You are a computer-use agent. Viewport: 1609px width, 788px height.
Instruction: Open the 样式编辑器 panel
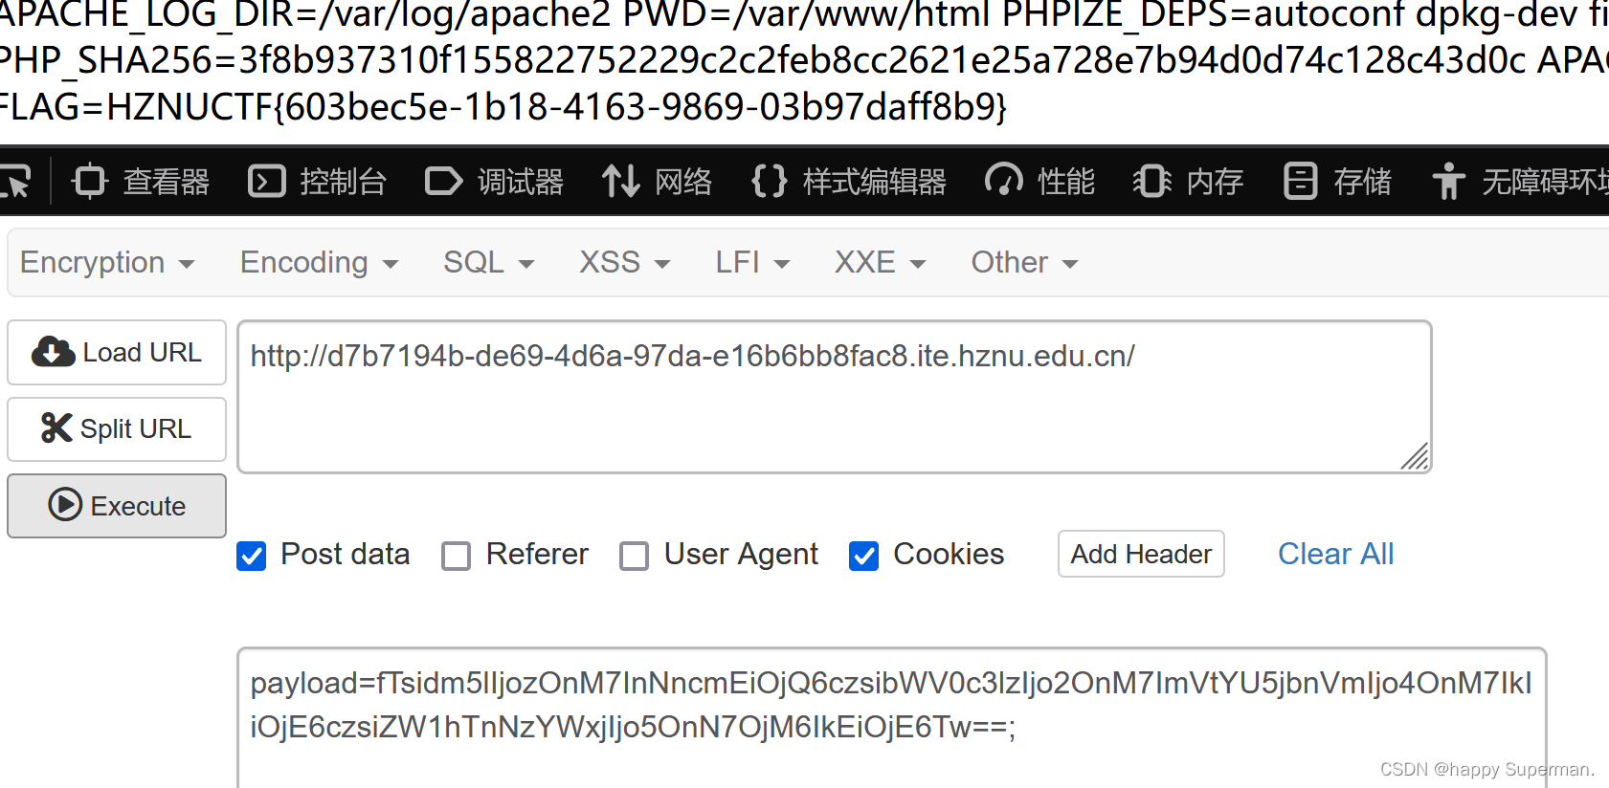click(x=847, y=181)
